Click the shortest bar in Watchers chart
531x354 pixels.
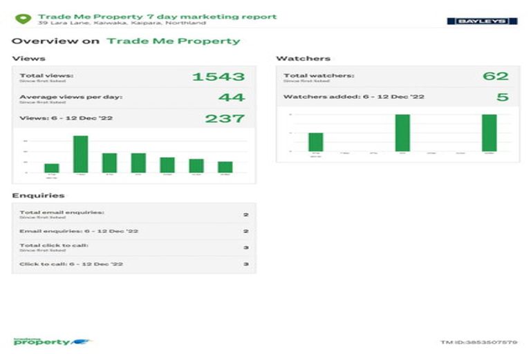click(x=315, y=142)
